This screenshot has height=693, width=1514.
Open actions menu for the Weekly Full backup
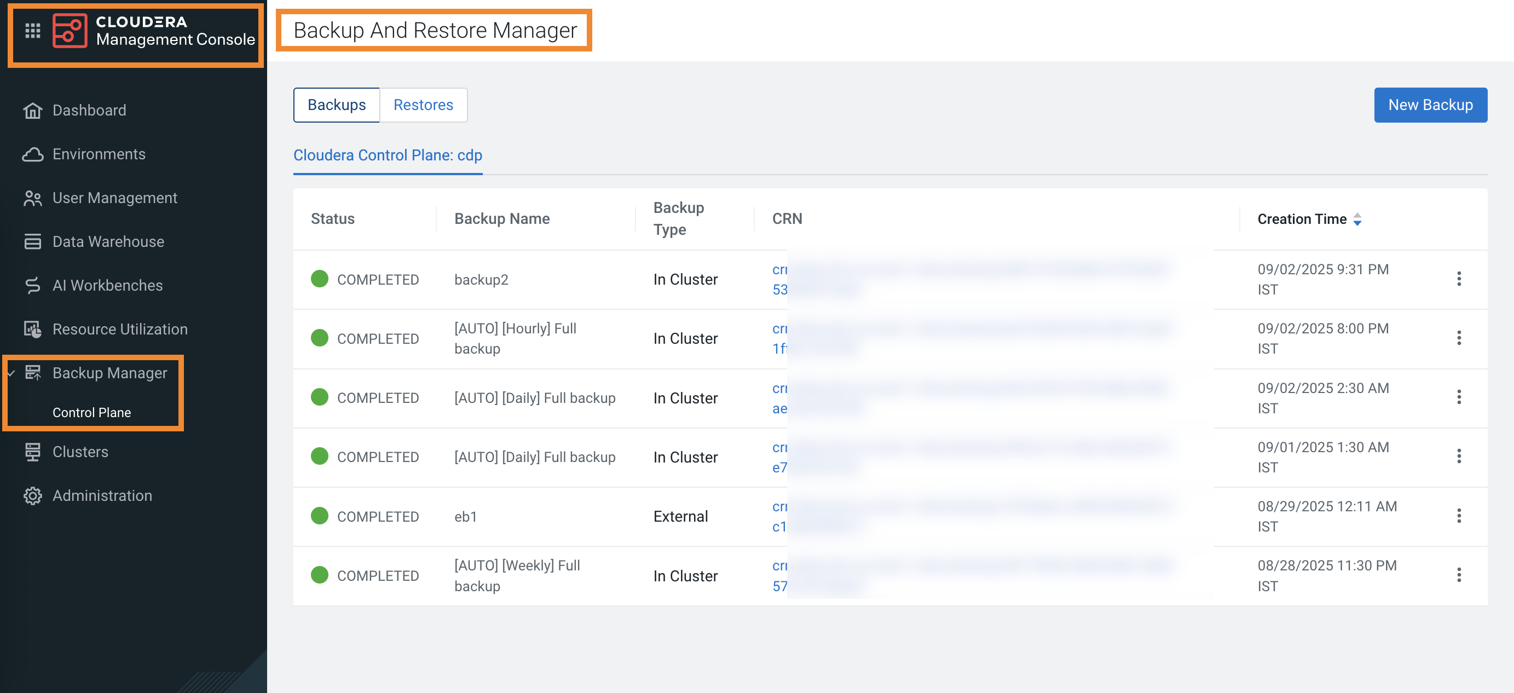(x=1460, y=575)
